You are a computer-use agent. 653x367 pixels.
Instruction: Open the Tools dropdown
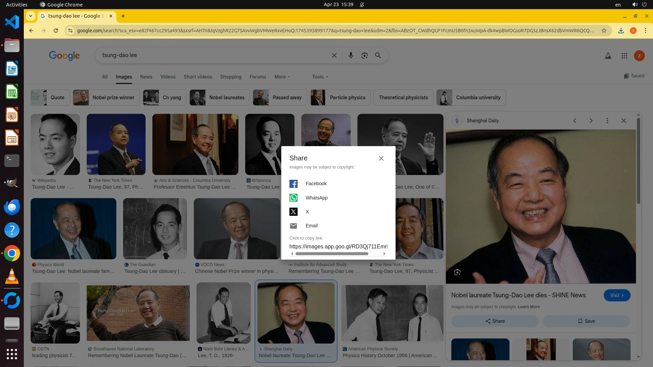[x=320, y=77]
